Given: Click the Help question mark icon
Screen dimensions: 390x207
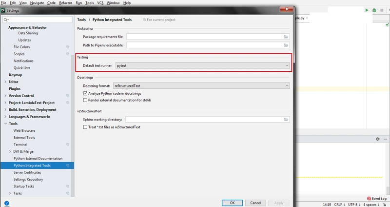Looking at the screenshot, I should click(x=7, y=203).
